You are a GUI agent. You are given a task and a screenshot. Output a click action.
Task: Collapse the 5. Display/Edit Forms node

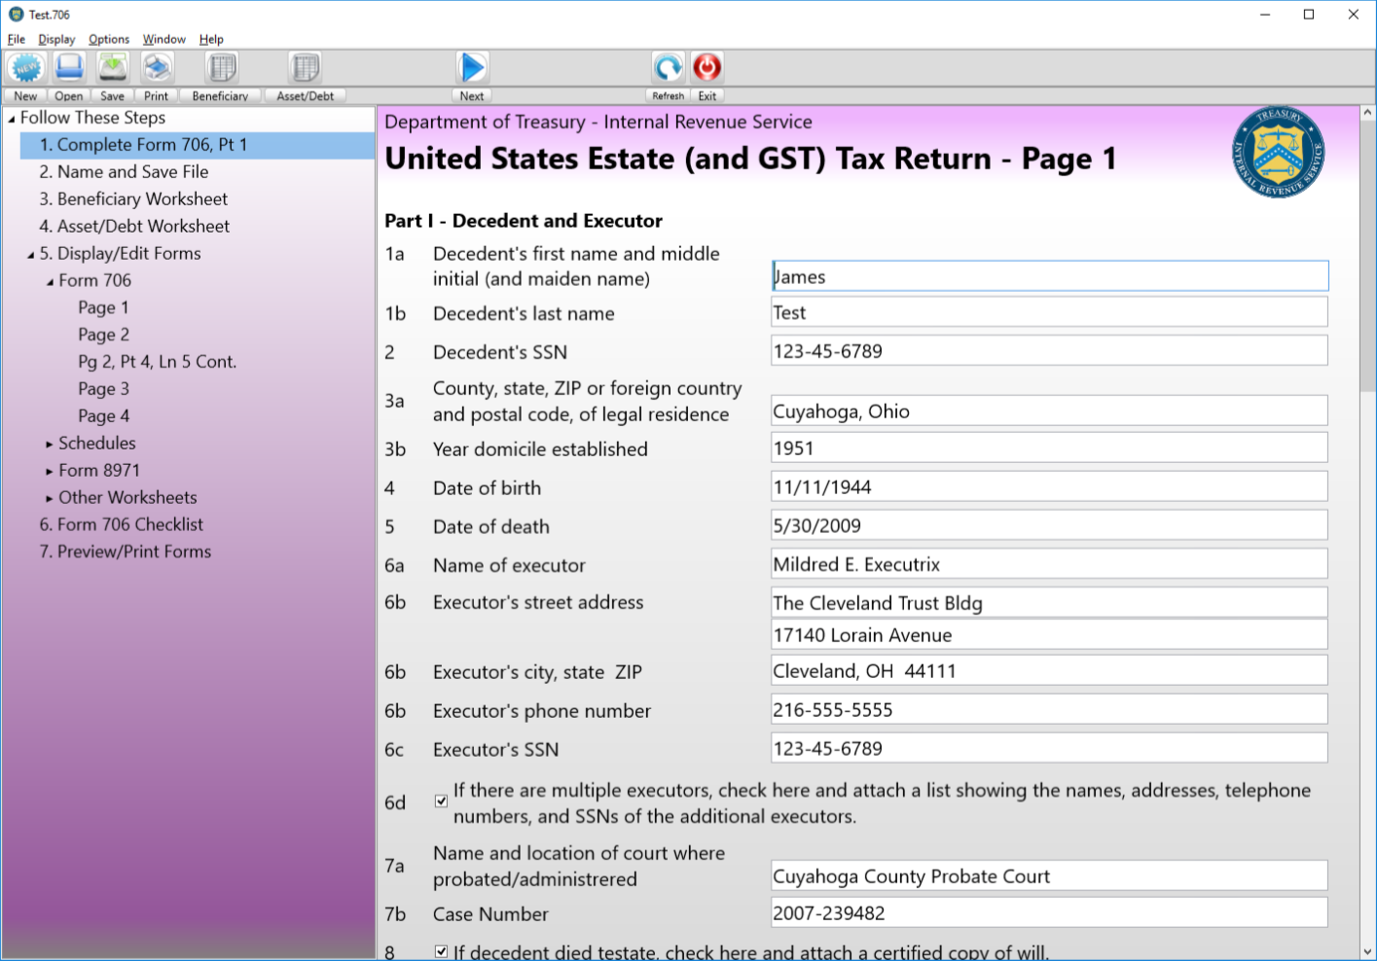tap(30, 255)
